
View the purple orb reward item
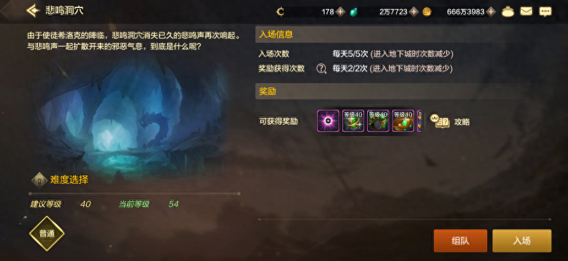click(328, 121)
